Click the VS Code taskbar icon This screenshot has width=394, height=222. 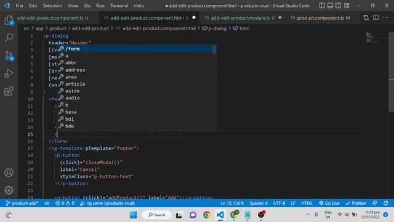tap(220, 215)
